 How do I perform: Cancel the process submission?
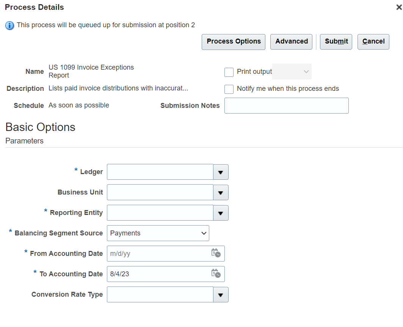(373, 42)
